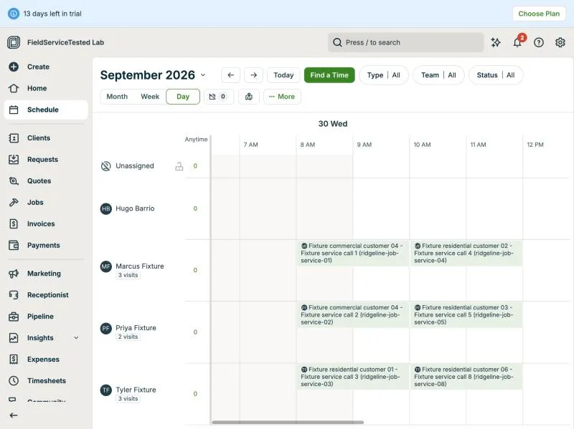Switch to Month view
Screen dimensions: 574x429
[x=117, y=97]
